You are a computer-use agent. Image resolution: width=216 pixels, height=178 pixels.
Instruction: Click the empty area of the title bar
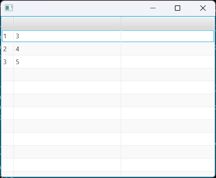(x=79, y=8)
